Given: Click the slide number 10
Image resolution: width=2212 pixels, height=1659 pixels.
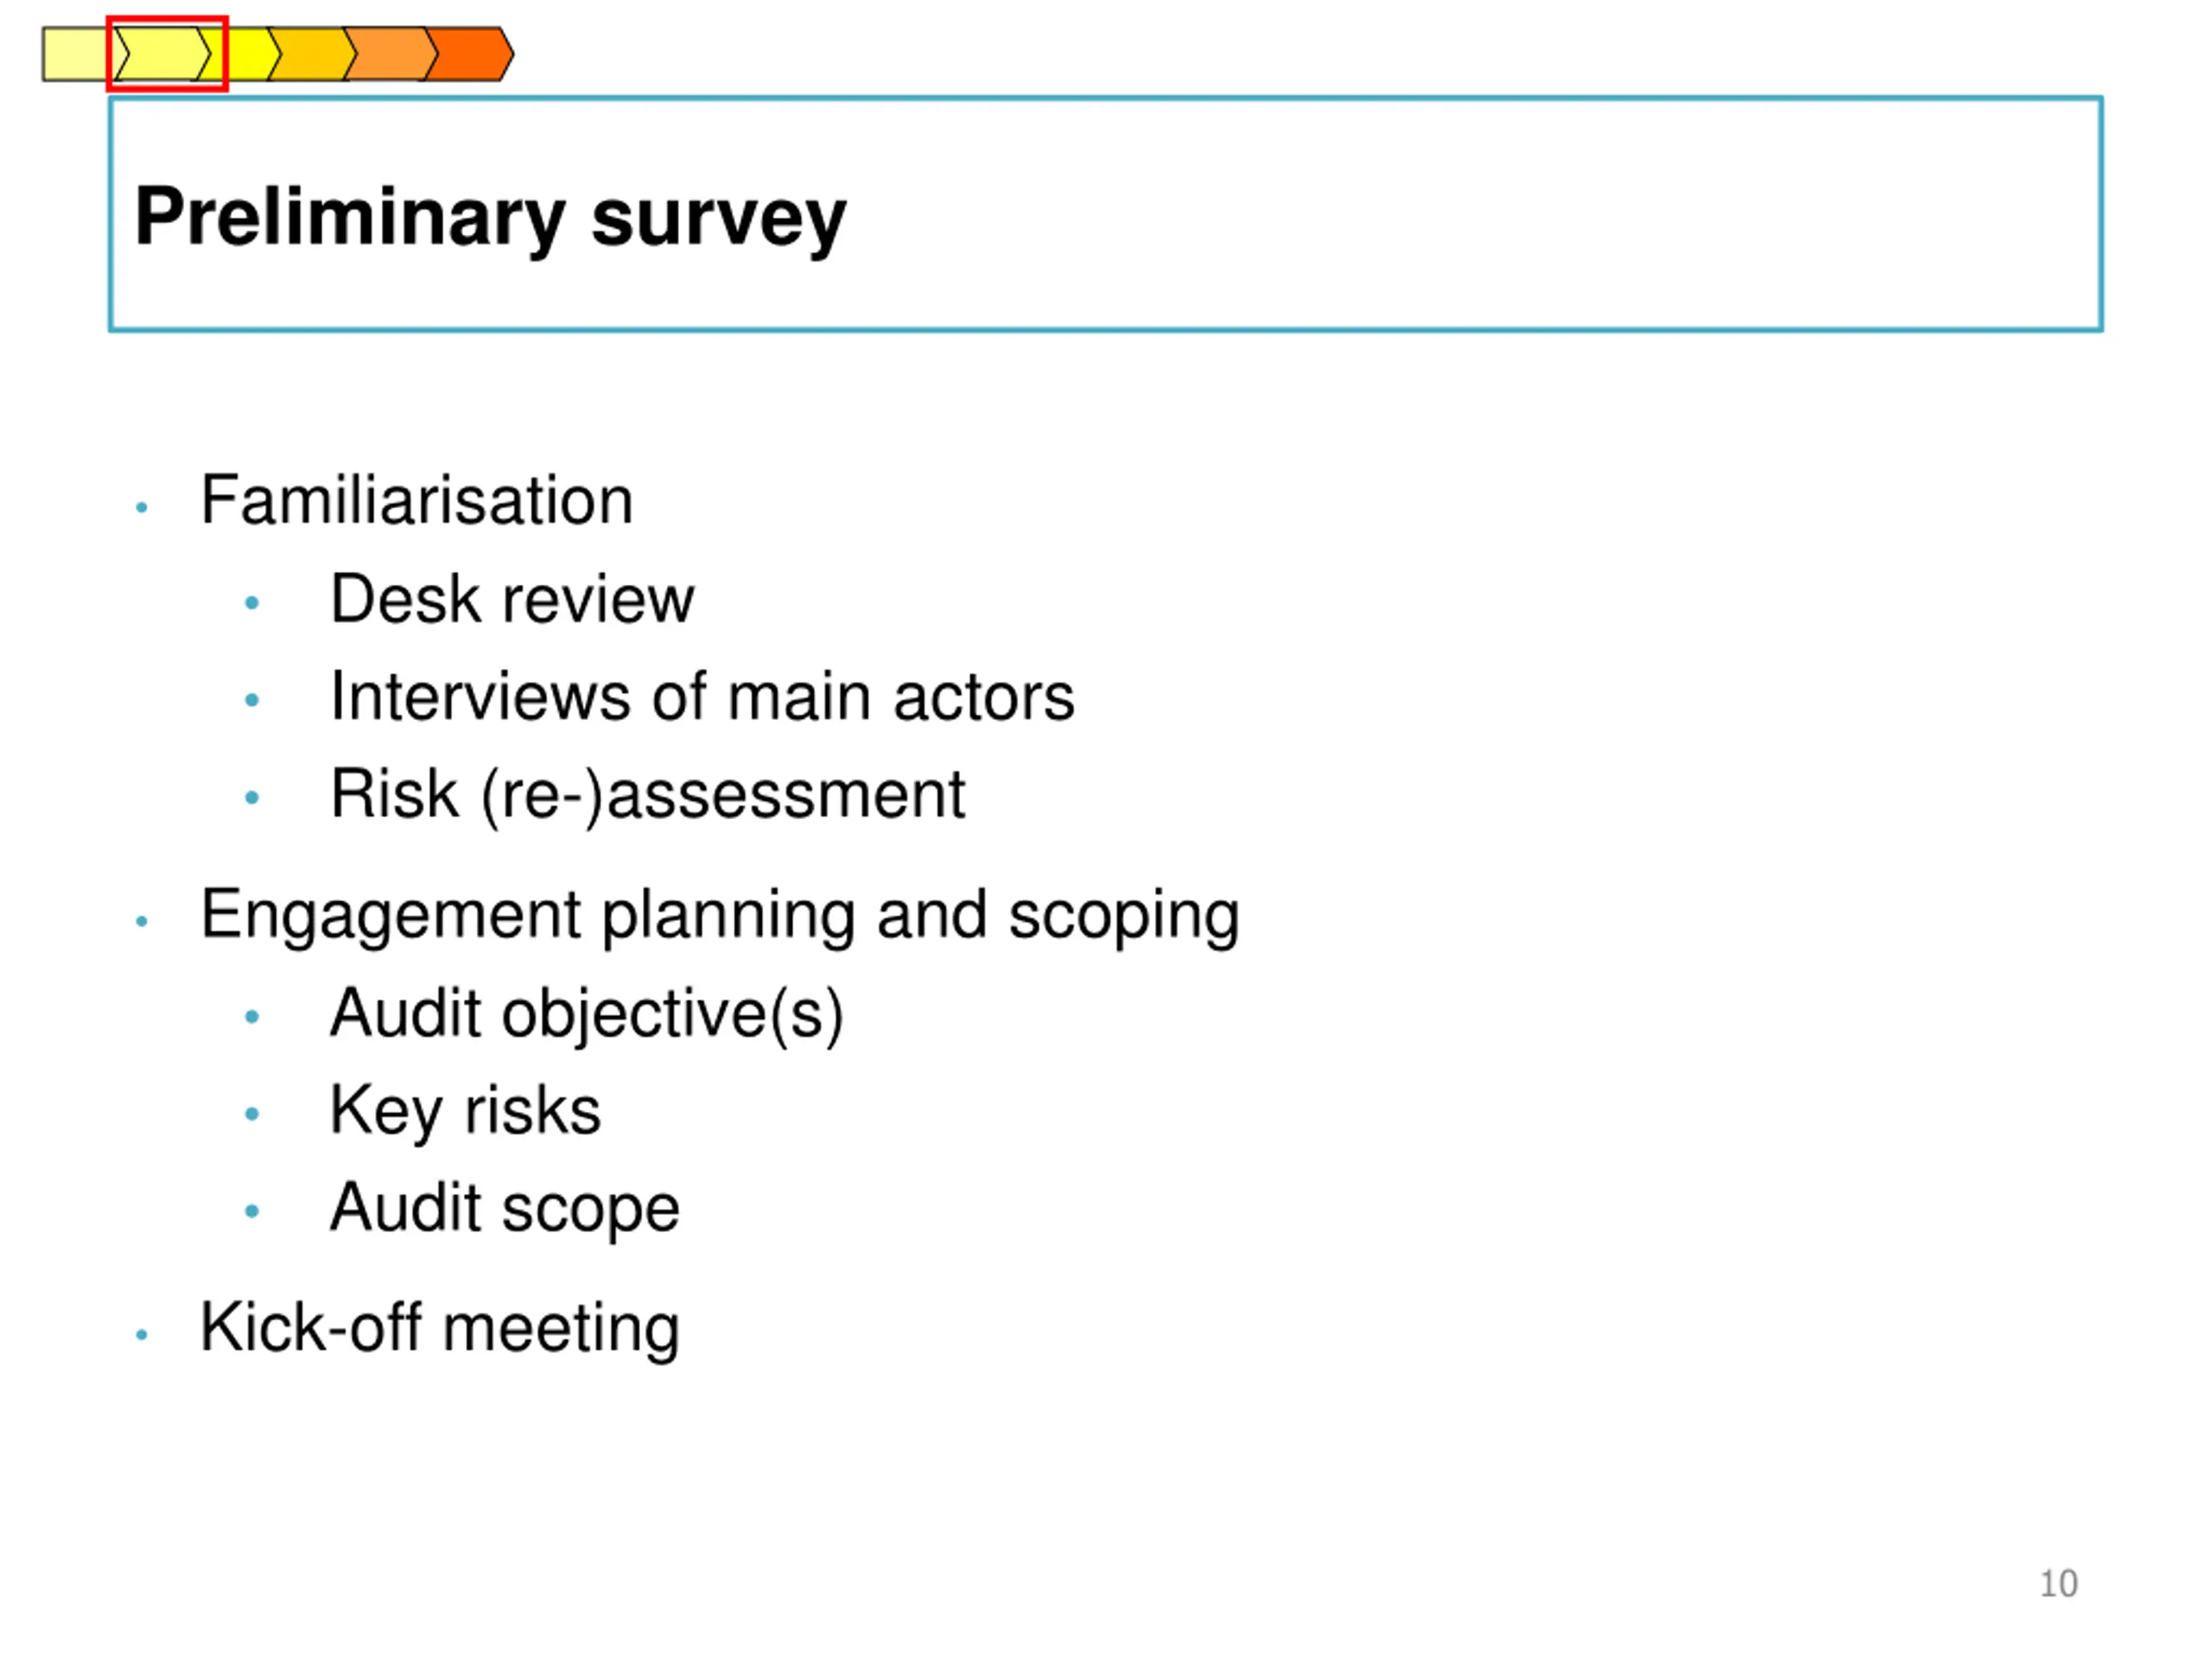Looking at the screenshot, I should [2058, 1584].
